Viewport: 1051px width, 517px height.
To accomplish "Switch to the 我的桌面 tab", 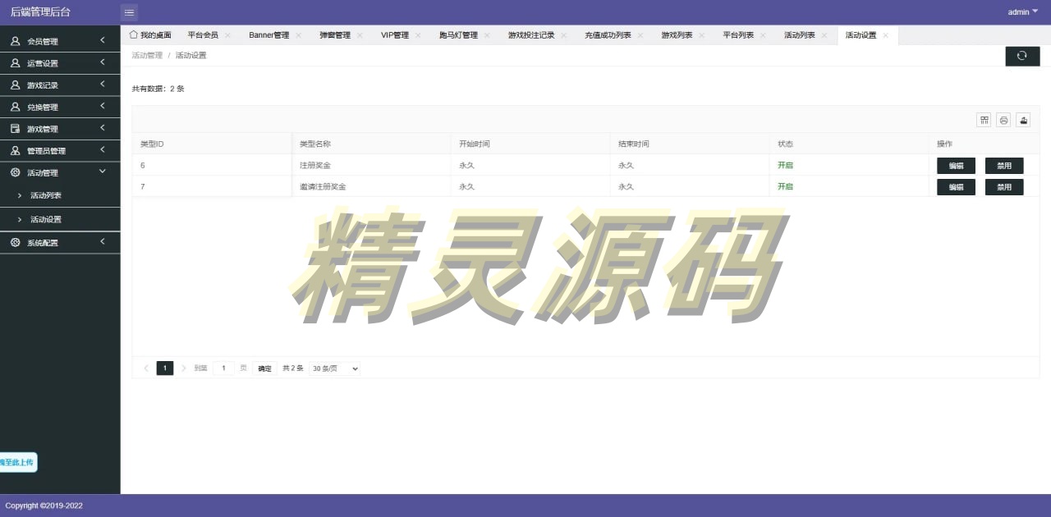I will [x=150, y=35].
